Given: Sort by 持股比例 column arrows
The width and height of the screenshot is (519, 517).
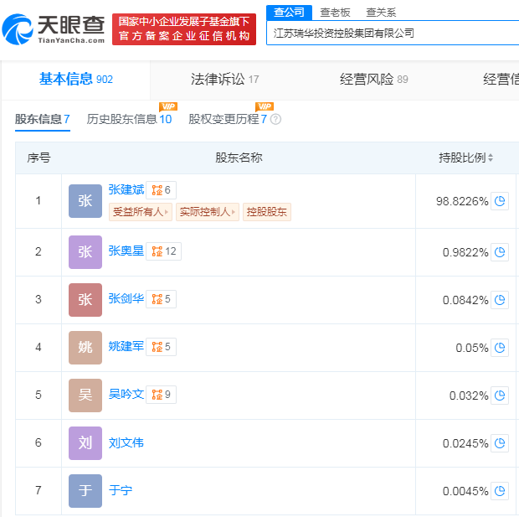Looking at the screenshot, I should [491, 158].
